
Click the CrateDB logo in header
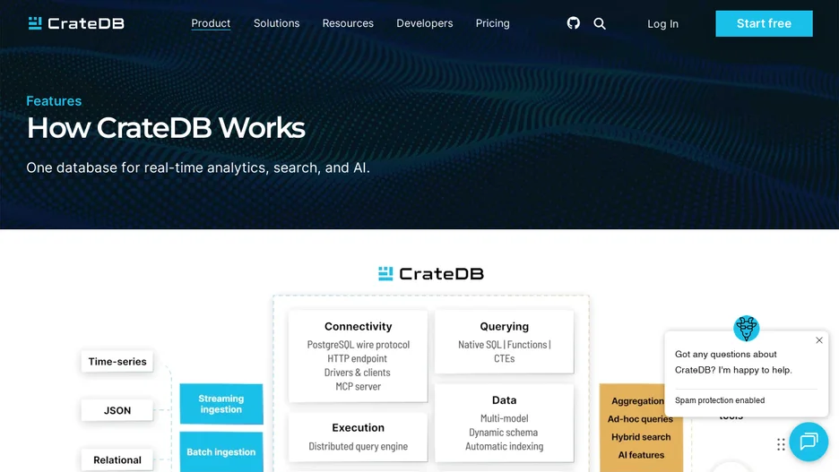coord(76,23)
